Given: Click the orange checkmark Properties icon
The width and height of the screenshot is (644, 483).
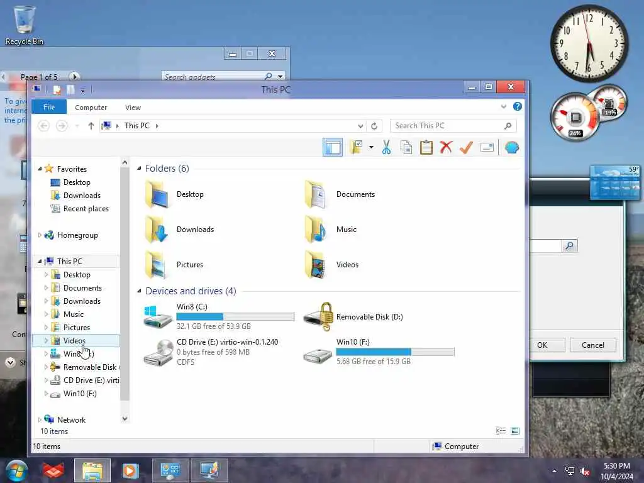Looking at the screenshot, I should [x=466, y=147].
